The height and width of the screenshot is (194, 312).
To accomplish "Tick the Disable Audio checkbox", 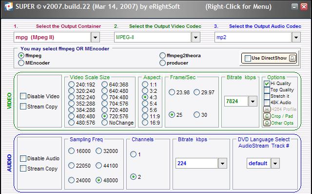I will click(x=23, y=158).
